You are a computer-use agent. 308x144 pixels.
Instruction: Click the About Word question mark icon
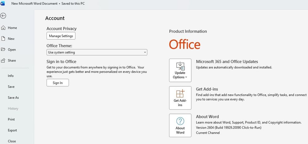180,121
